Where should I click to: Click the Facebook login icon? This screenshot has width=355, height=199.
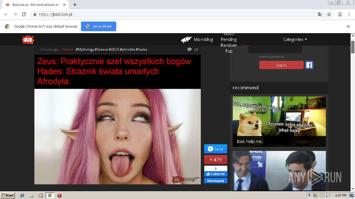309,65
